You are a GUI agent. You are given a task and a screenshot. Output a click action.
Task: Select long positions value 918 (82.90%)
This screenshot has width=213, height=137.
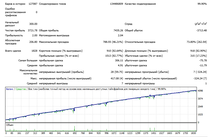[198, 51]
